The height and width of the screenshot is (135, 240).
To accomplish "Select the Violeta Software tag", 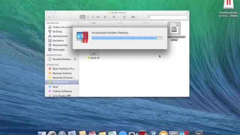I will (60, 91).
